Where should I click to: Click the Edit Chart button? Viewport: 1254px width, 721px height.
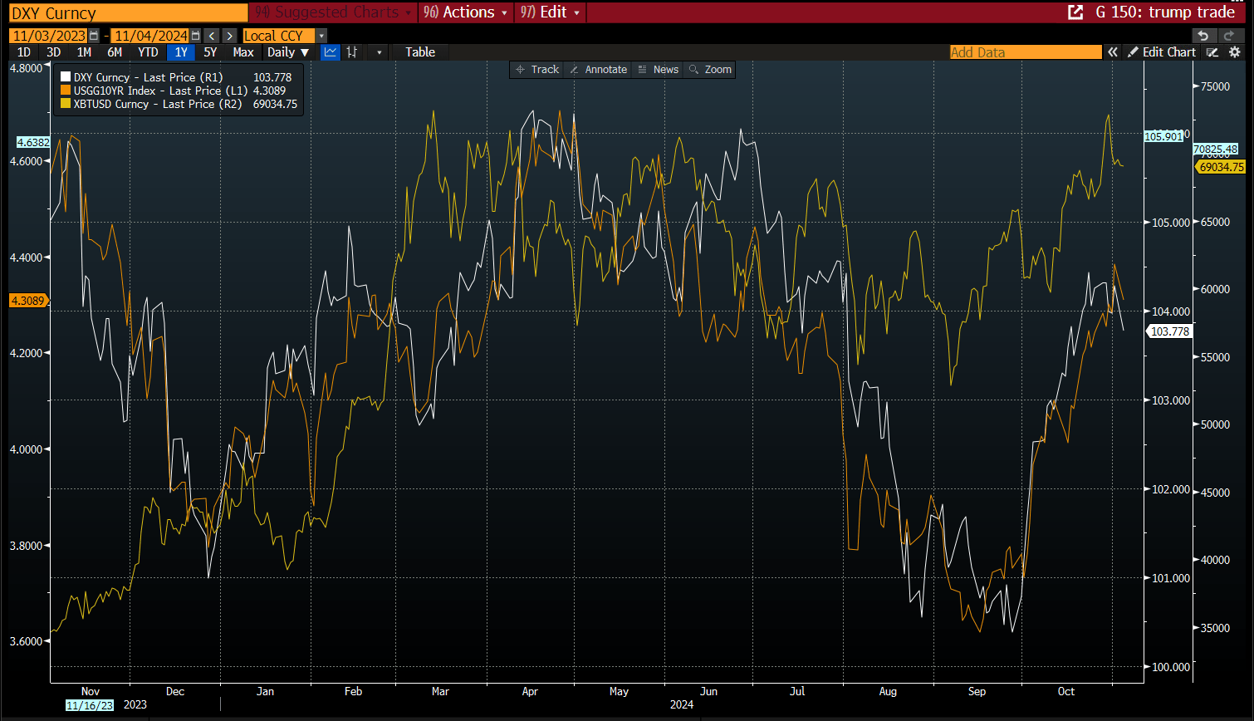[1162, 52]
